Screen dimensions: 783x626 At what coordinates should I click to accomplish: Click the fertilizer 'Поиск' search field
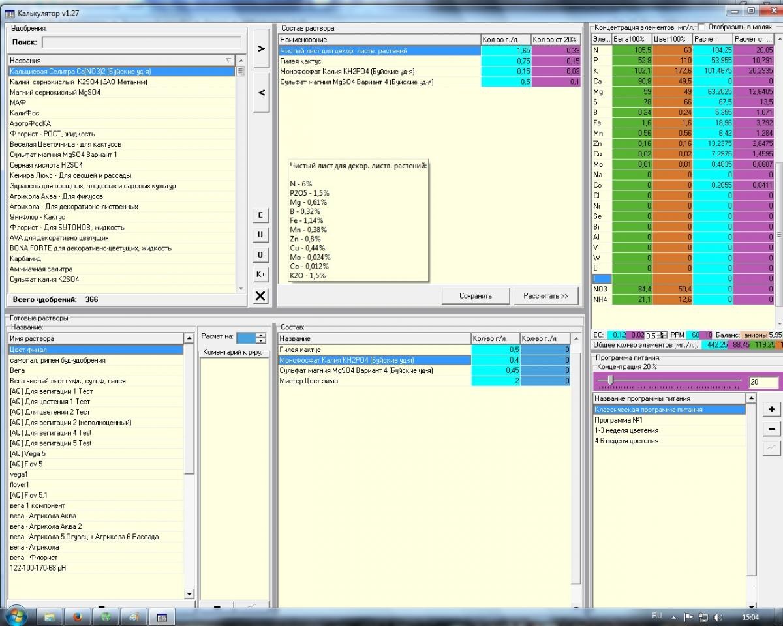[x=141, y=42]
